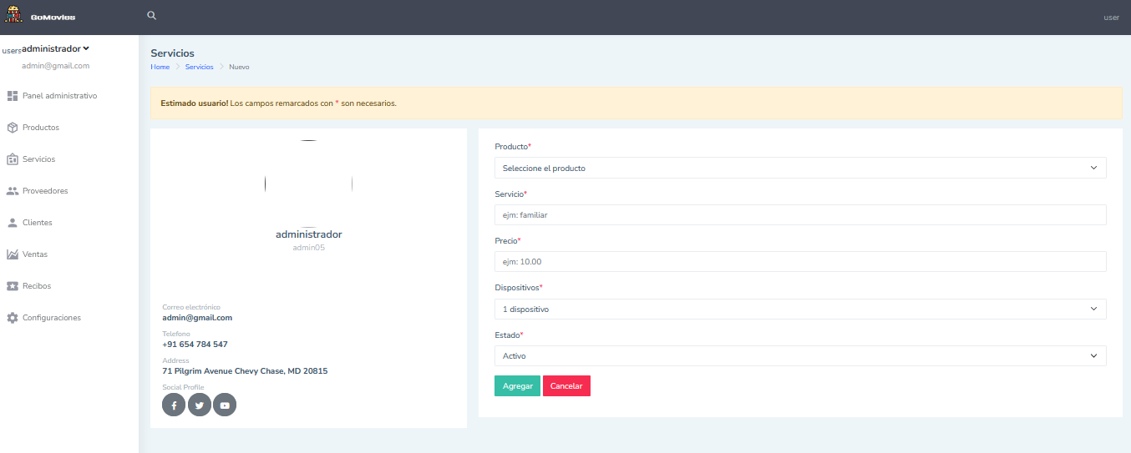Click the GoMovies logo icon

coord(13,16)
